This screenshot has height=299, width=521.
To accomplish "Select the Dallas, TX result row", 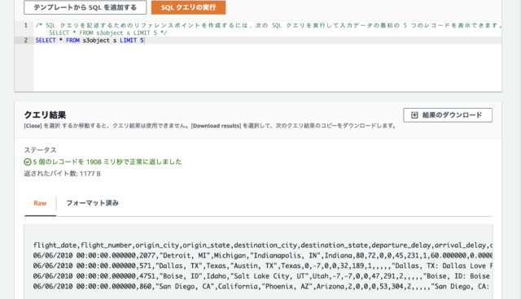I will [x=263, y=266].
